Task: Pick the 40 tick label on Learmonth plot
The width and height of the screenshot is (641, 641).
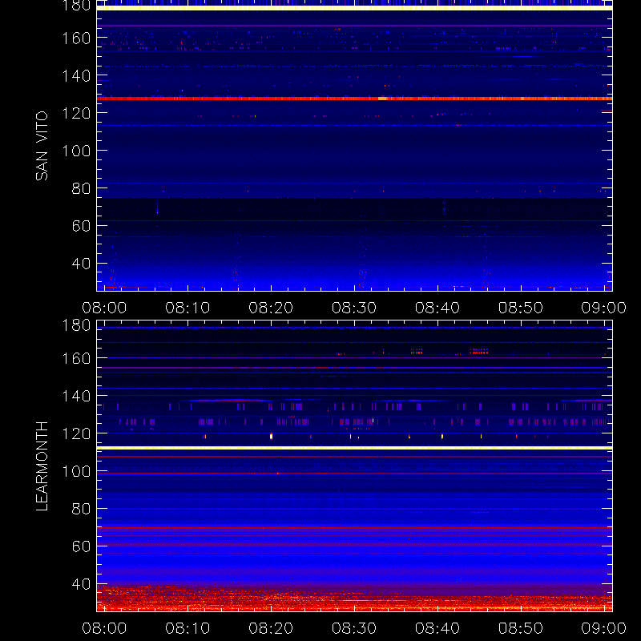Action: (81, 584)
